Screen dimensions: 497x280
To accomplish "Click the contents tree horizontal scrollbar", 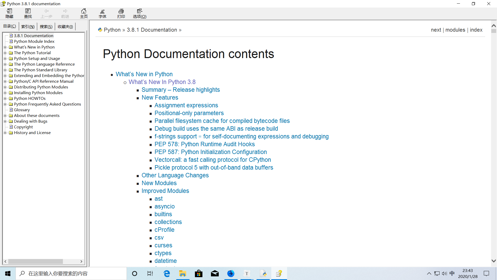I will pos(43,261).
